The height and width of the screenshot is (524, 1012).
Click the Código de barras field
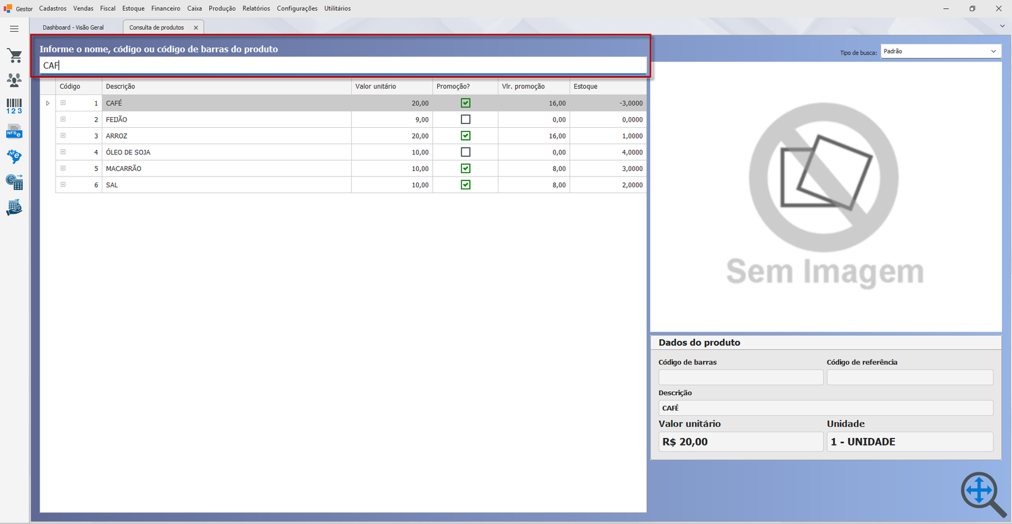741,377
